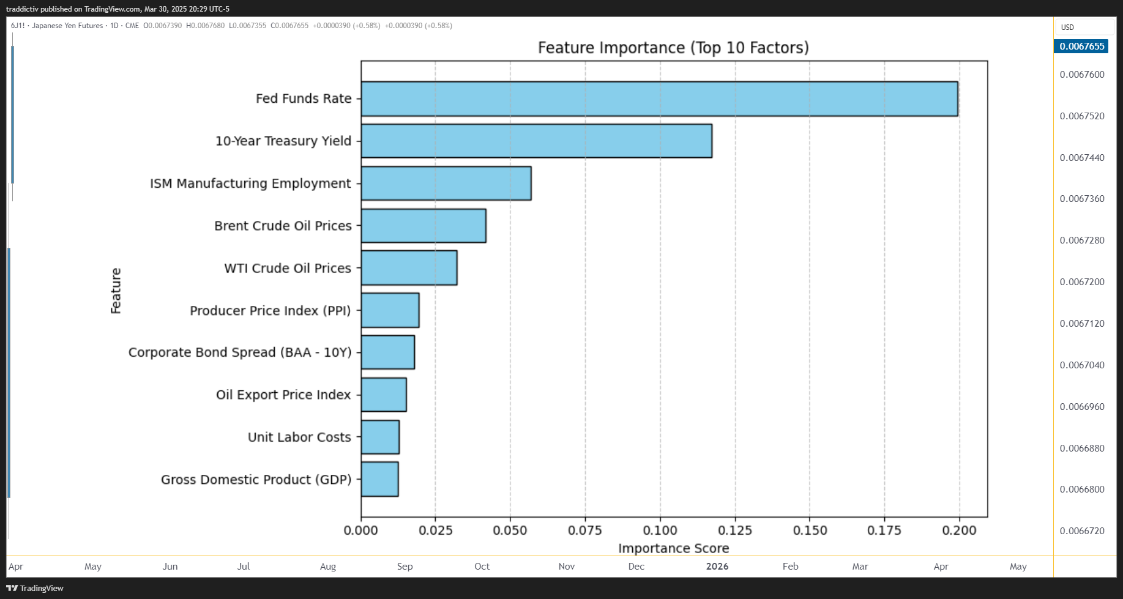Click the current price label 0.0067655

click(x=1081, y=47)
